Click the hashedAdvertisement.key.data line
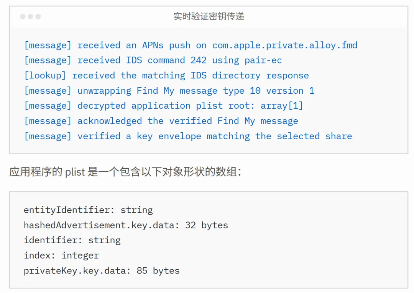Viewport: 414px width, 293px height. click(x=126, y=225)
